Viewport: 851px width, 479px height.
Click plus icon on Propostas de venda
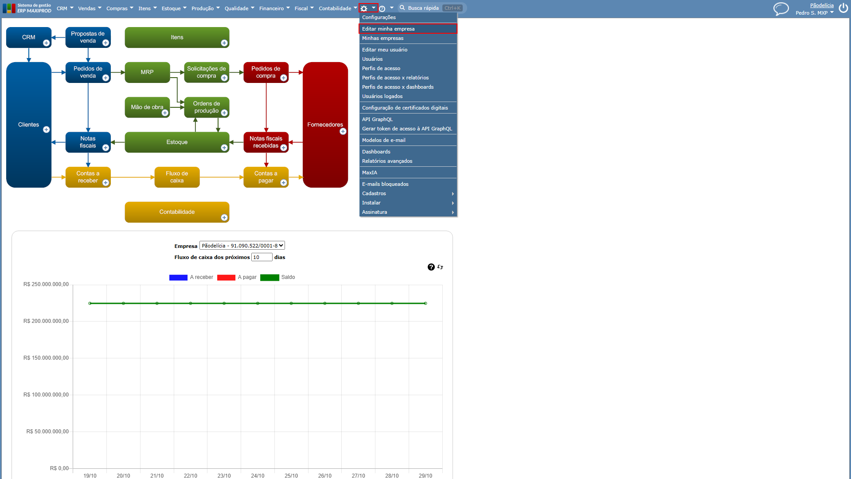click(x=105, y=43)
